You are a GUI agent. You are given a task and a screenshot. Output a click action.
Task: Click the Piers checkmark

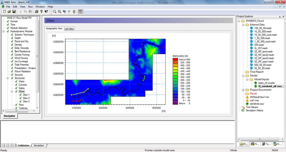pyautogui.click(x=16, y=105)
